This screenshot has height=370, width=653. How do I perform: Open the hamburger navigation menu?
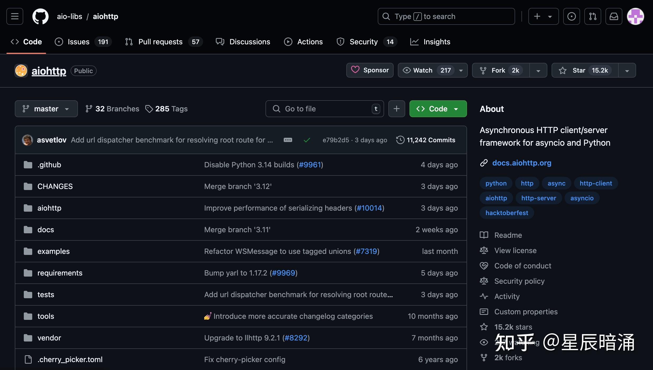point(15,16)
